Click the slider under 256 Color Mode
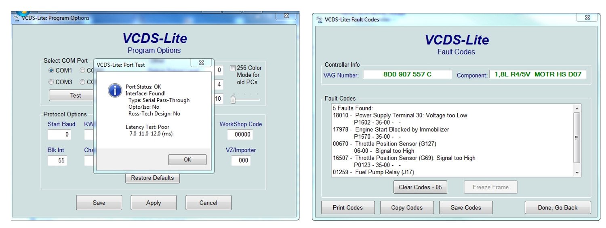Image resolution: width=606 pixels, height=228 pixels. click(245, 99)
